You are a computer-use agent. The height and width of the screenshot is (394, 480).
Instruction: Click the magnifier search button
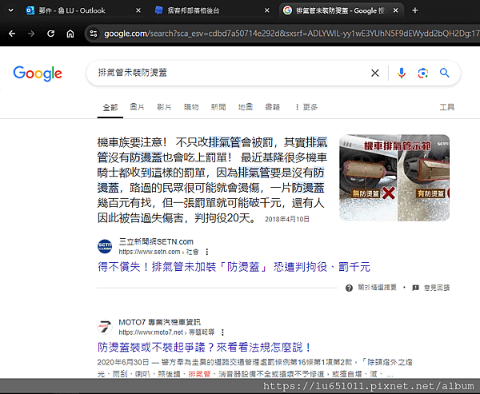[445, 73]
